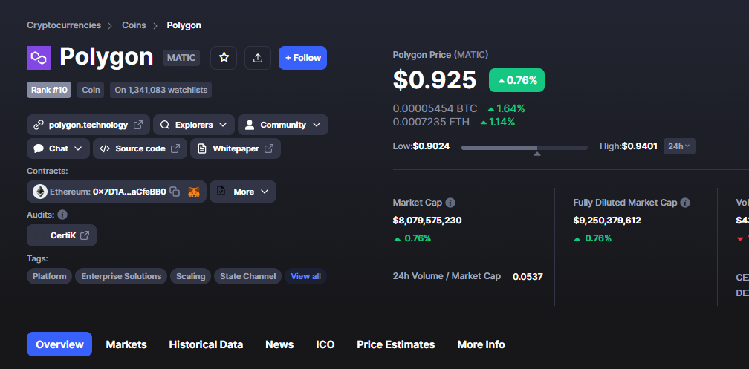The width and height of the screenshot is (749, 369).
Task: Open the Historical Data tab
Action: (x=206, y=344)
